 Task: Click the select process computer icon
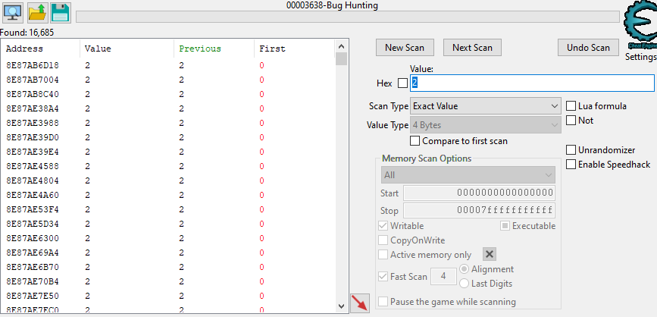click(x=14, y=13)
